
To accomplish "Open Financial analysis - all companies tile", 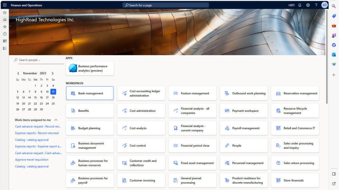I will [193, 111].
